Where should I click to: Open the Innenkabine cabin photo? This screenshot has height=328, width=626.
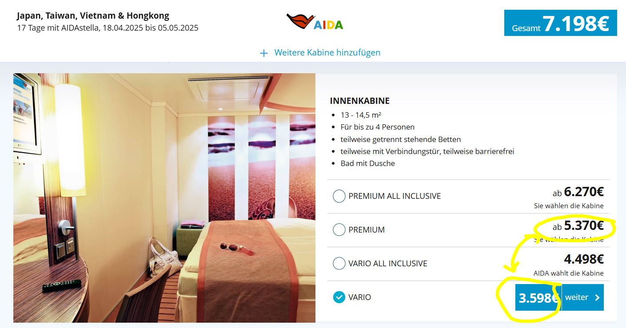164,198
